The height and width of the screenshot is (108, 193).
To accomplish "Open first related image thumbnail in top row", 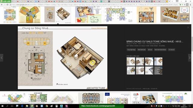I will 131,61.
